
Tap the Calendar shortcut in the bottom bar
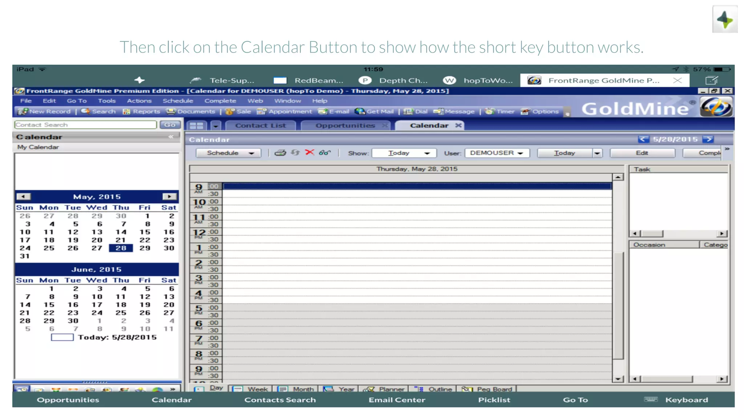(171, 399)
